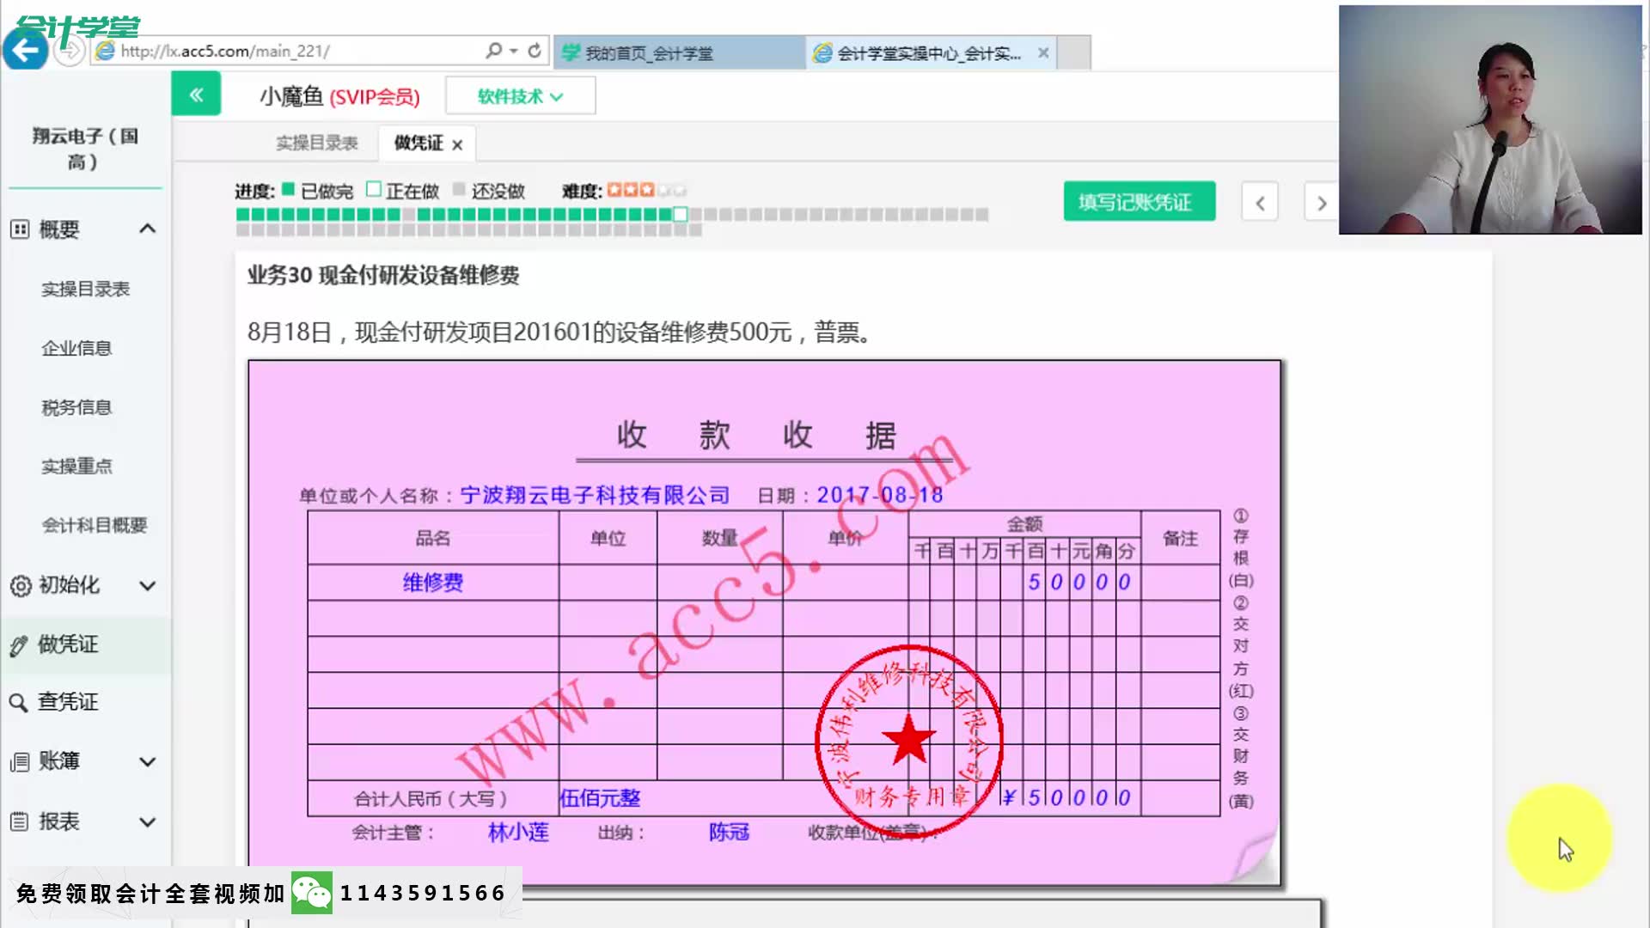Screen dimensions: 1650x928
Task: Collapse sidebar with double-arrow green button
Action: click(x=196, y=95)
